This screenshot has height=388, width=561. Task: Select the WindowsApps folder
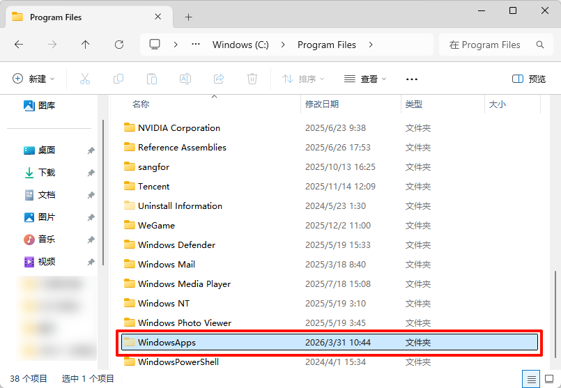click(x=329, y=342)
